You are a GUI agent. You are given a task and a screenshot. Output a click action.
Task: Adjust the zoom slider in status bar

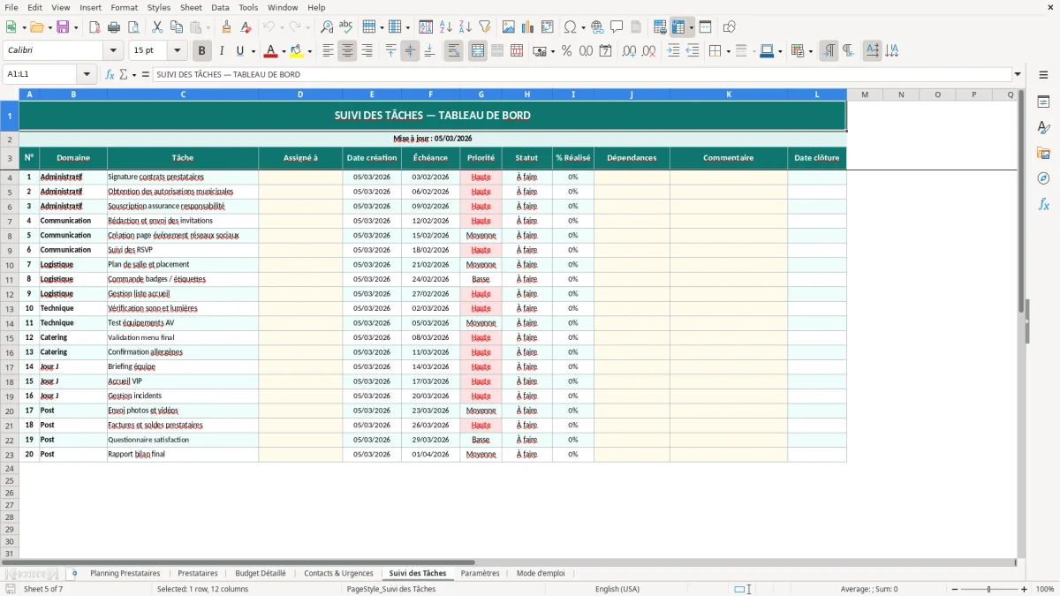(989, 589)
